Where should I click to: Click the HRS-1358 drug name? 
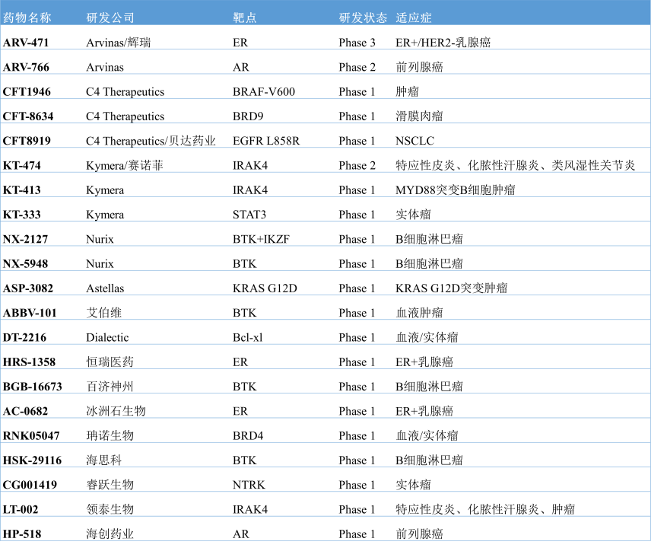[x=29, y=362]
